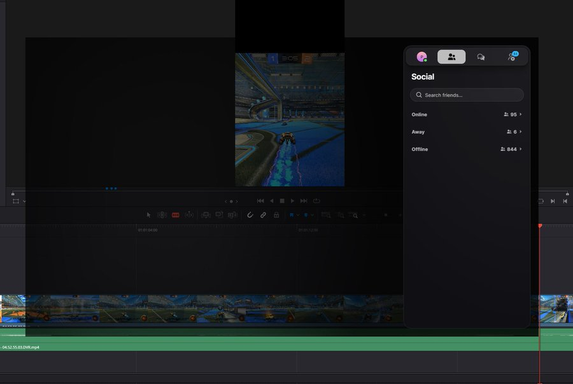This screenshot has width=573, height=384.
Task: Click the 01:01:04:00 ruler timecode
Action: [148, 230]
